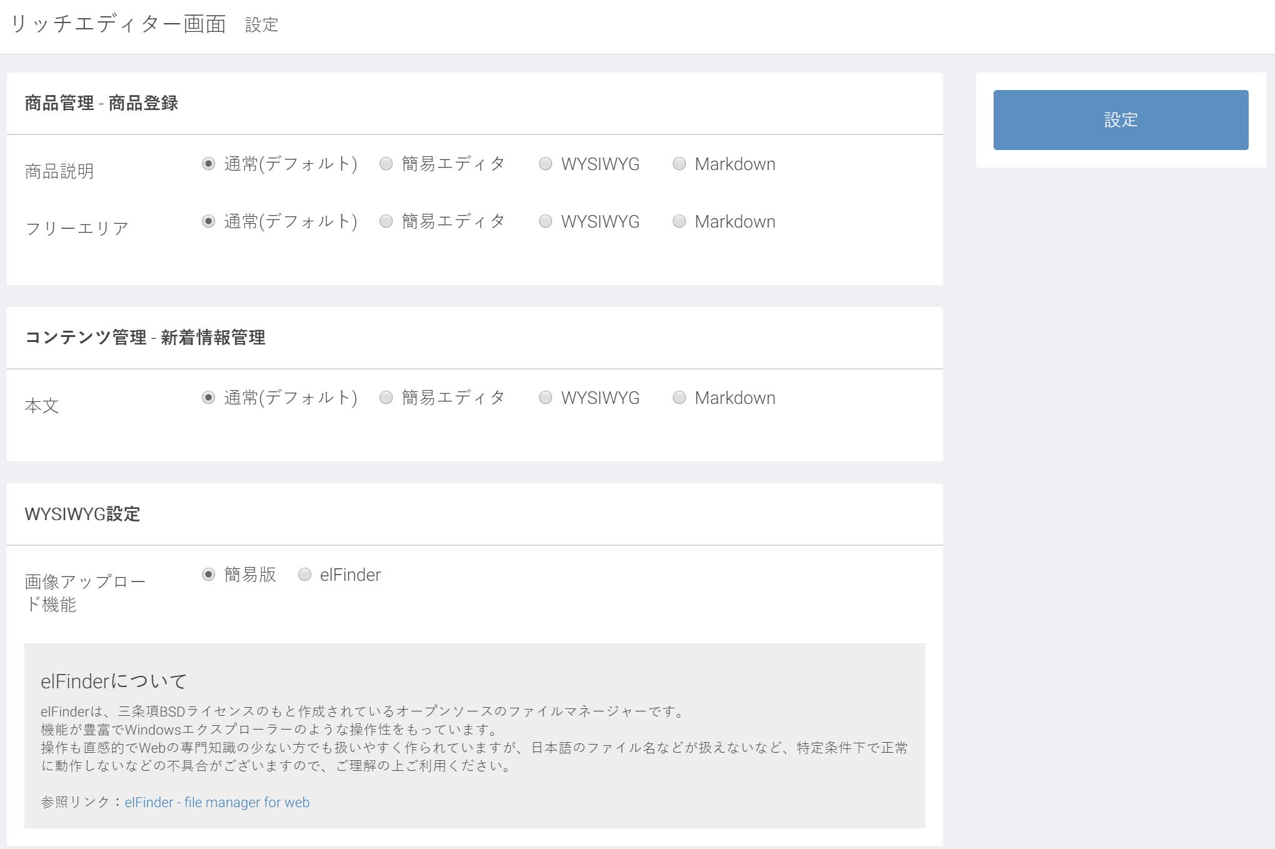This screenshot has height=849, width=1275.
Task: Select 簡易エディタ for 本文
Action: point(386,398)
